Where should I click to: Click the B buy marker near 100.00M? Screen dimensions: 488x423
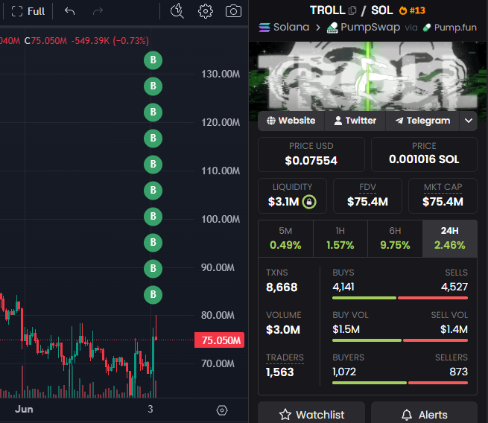[153, 216]
